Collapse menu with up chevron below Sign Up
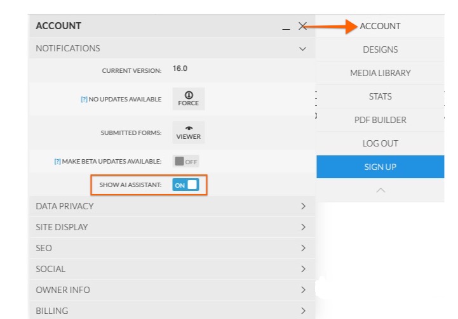 [381, 190]
